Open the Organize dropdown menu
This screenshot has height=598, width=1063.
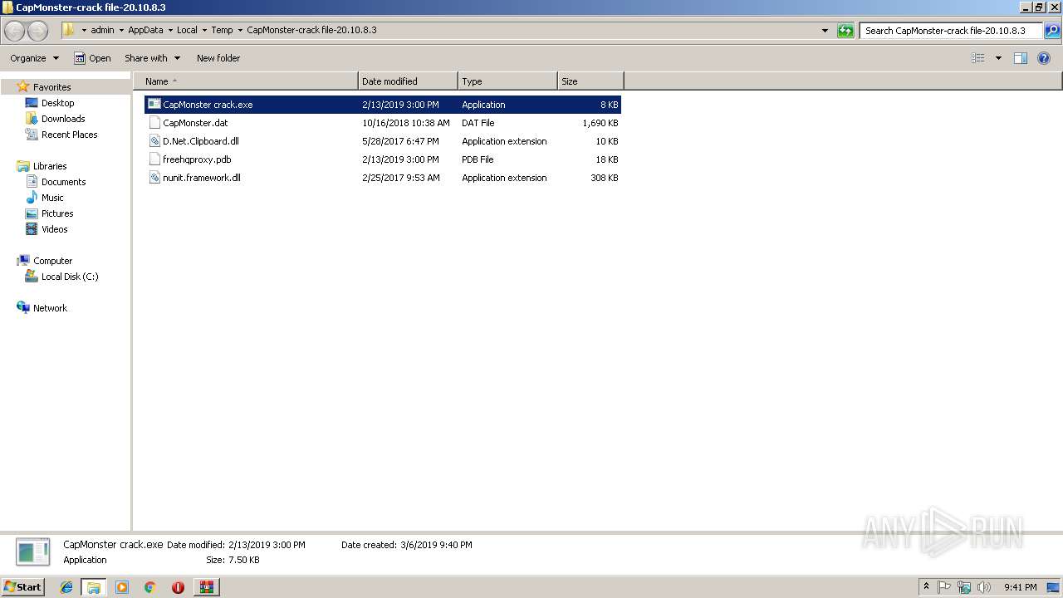tap(34, 58)
